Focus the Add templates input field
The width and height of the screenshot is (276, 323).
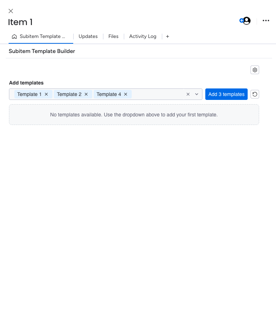click(x=157, y=94)
